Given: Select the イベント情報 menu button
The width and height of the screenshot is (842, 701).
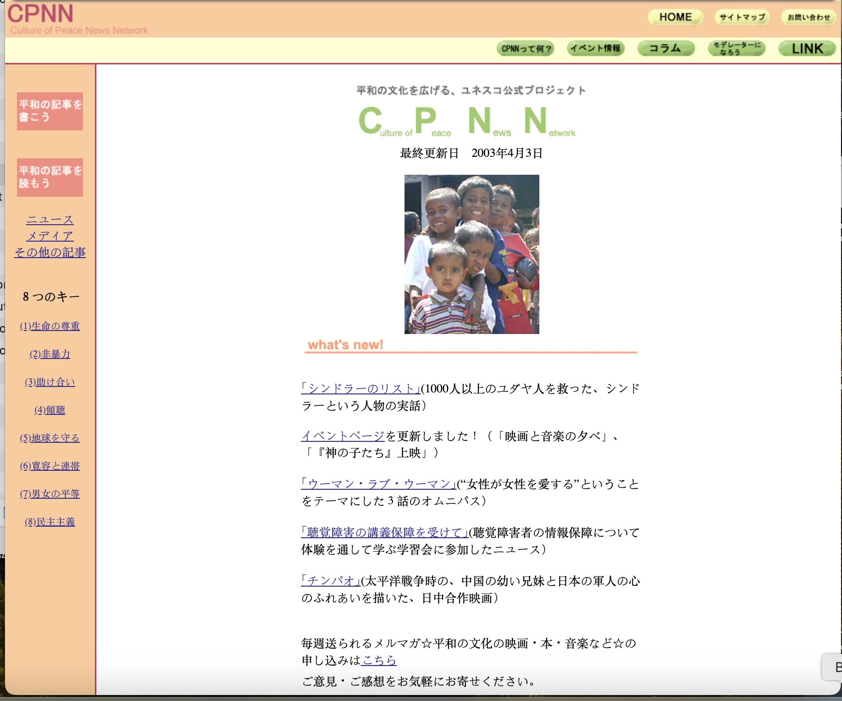Looking at the screenshot, I should 596,48.
